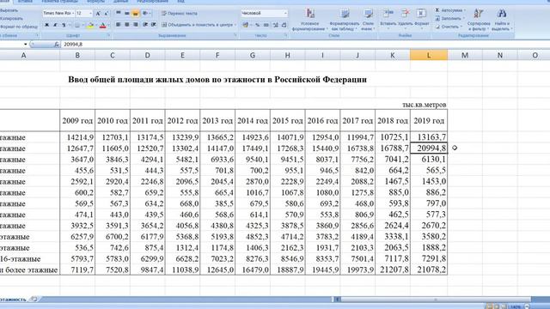Click Вырезать (cut)
Screen dimensions: 550x309
pyautogui.click(x=9, y=10)
